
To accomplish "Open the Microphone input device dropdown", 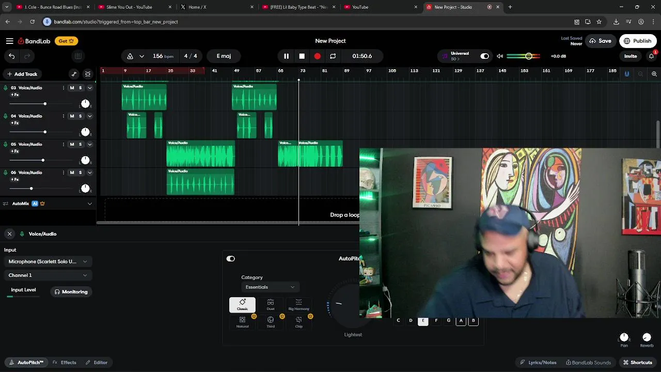I will tap(48, 261).
